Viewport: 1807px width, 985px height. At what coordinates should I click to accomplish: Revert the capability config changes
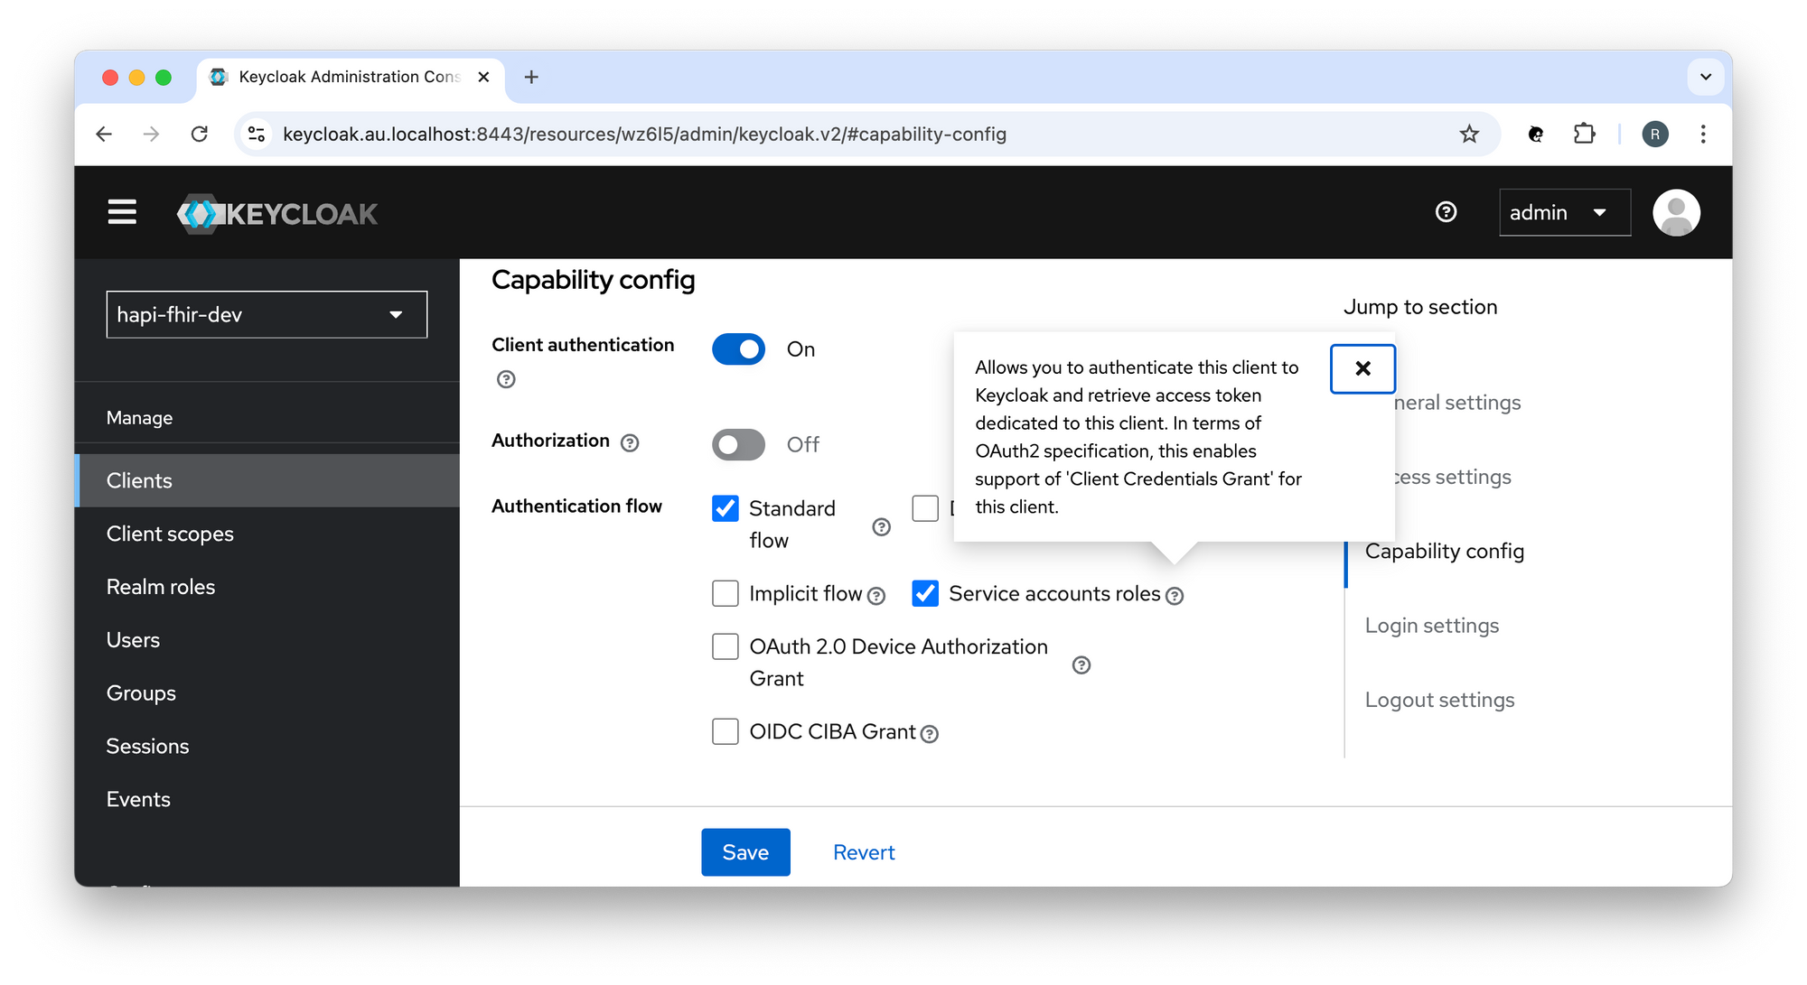[864, 852]
